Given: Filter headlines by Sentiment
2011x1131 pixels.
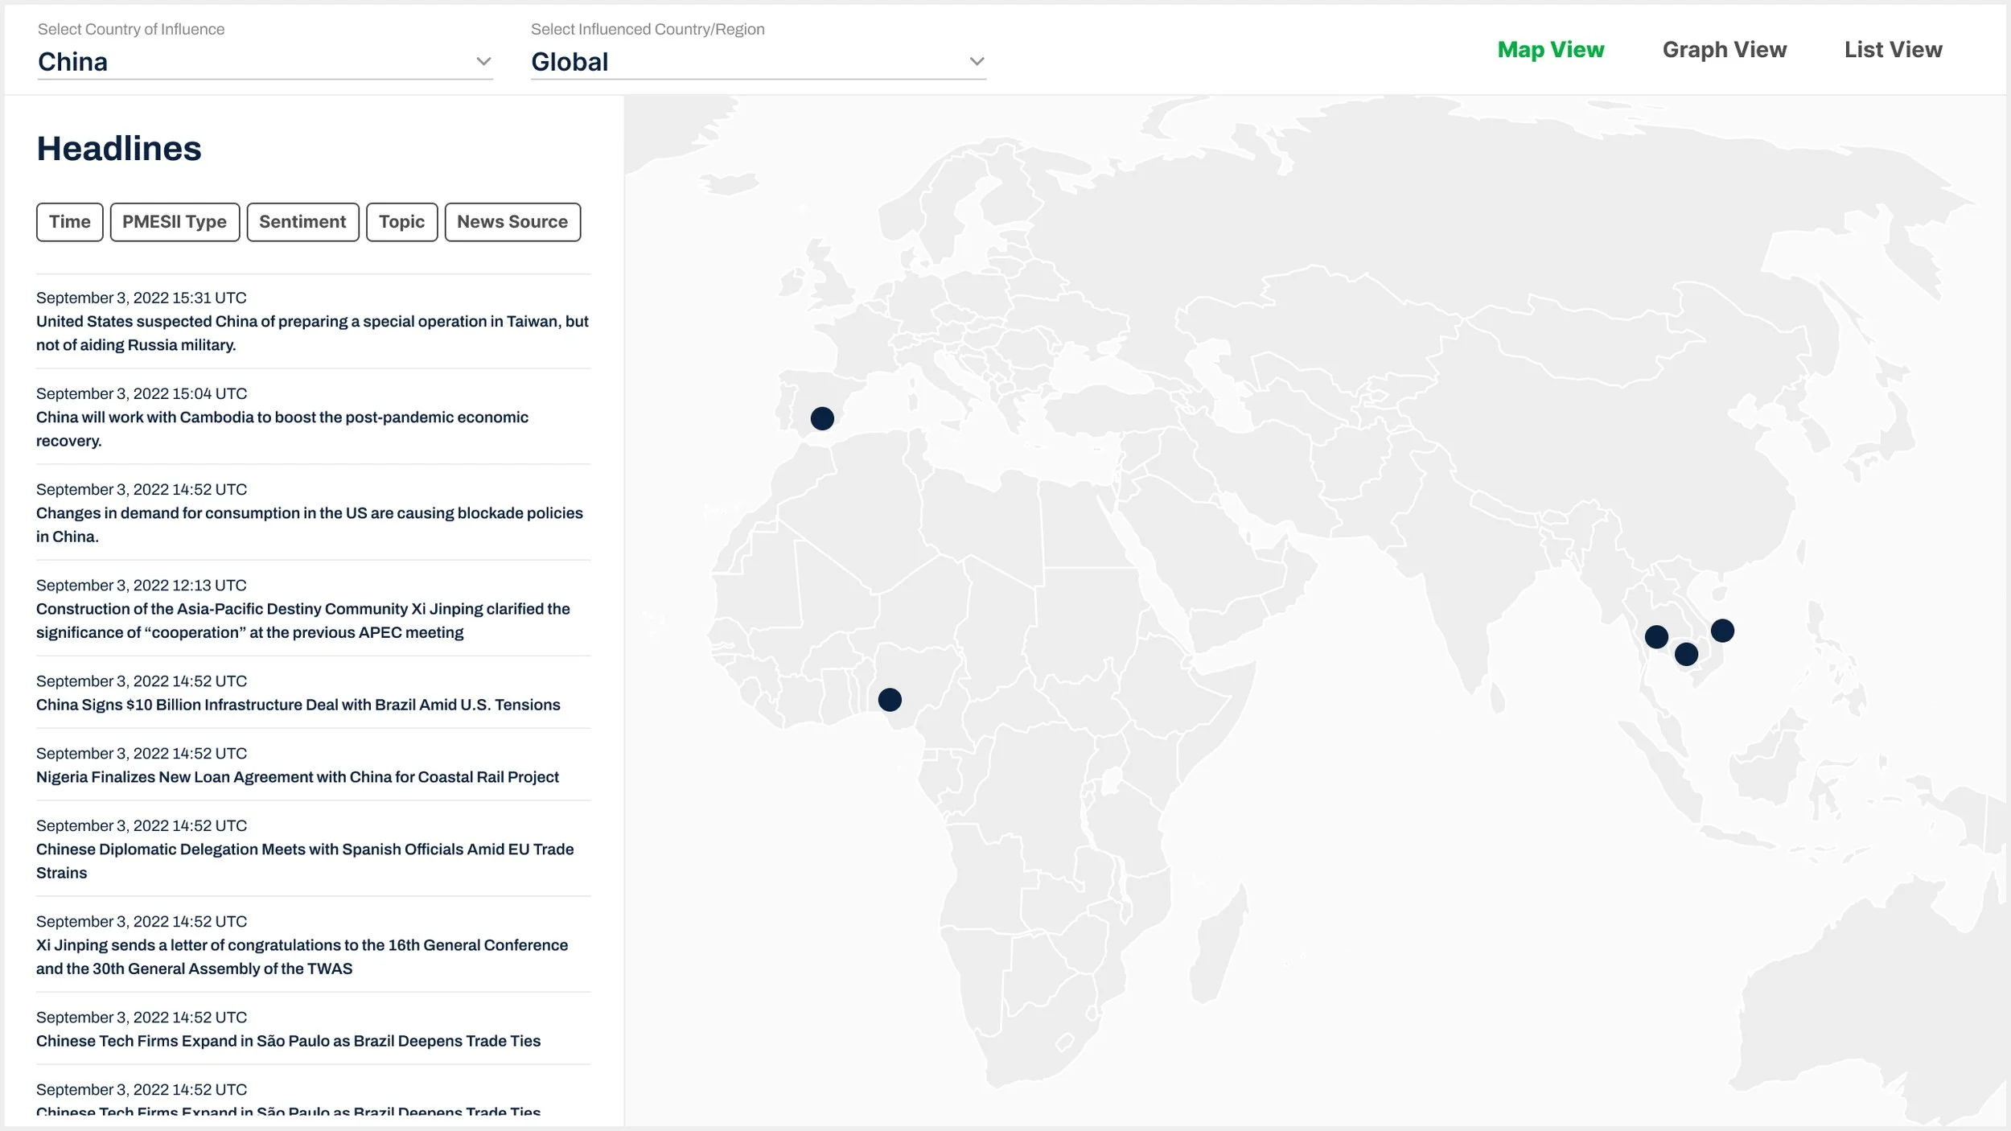Looking at the screenshot, I should pyautogui.click(x=302, y=222).
